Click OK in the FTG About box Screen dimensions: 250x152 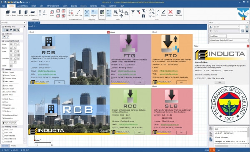pos(140,82)
